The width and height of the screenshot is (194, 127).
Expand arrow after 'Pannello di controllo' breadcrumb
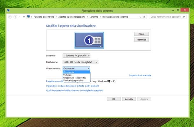(x=56, y=17)
